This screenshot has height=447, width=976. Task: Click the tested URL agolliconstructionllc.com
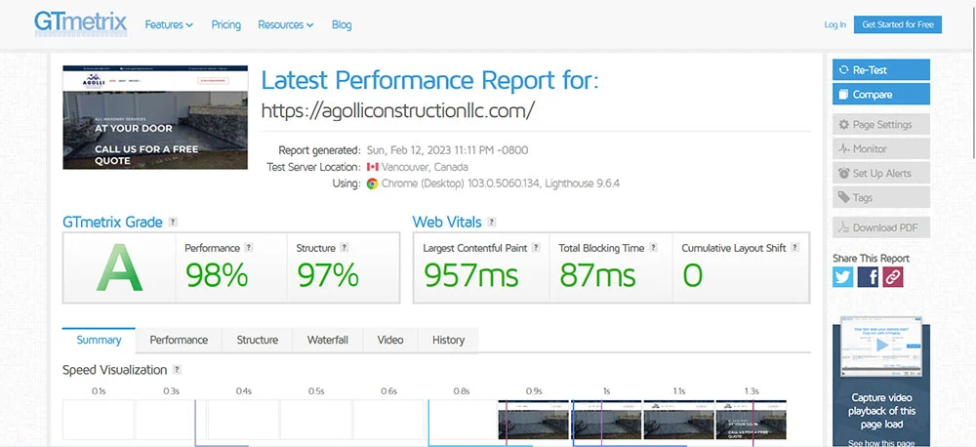[398, 110]
